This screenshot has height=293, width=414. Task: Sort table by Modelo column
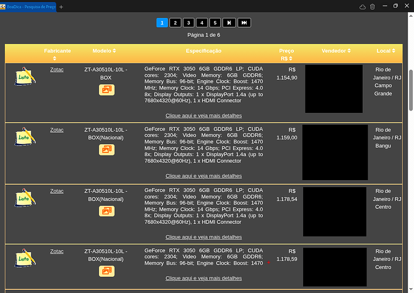pos(104,50)
